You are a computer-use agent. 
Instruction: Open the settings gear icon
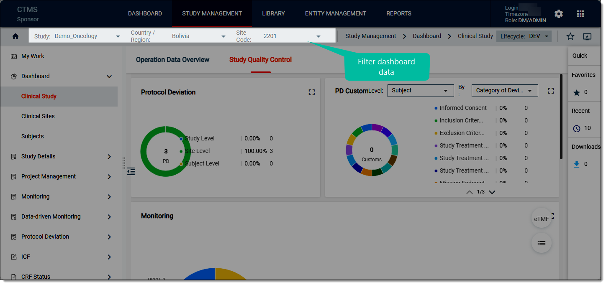click(559, 14)
